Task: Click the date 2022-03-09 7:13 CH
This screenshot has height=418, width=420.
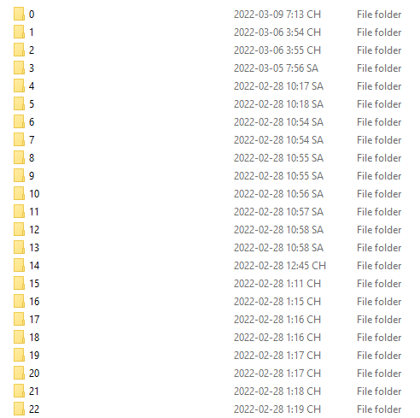Action: pyautogui.click(x=277, y=15)
